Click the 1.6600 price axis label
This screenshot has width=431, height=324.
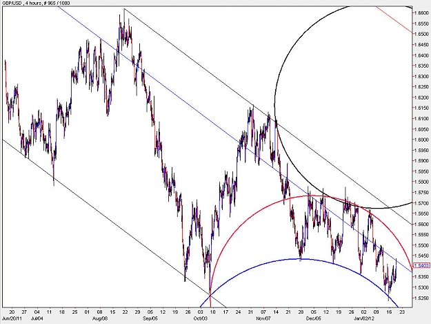(x=422, y=13)
